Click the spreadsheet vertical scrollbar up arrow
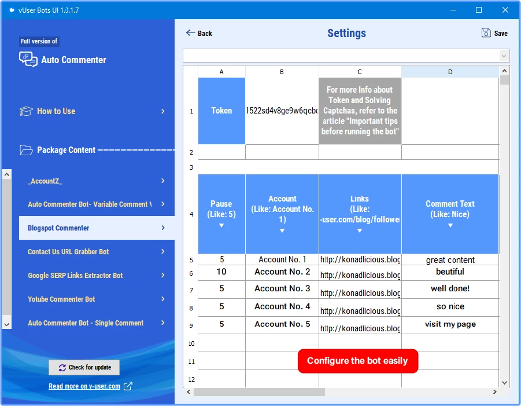The image size is (521, 406). [504, 71]
